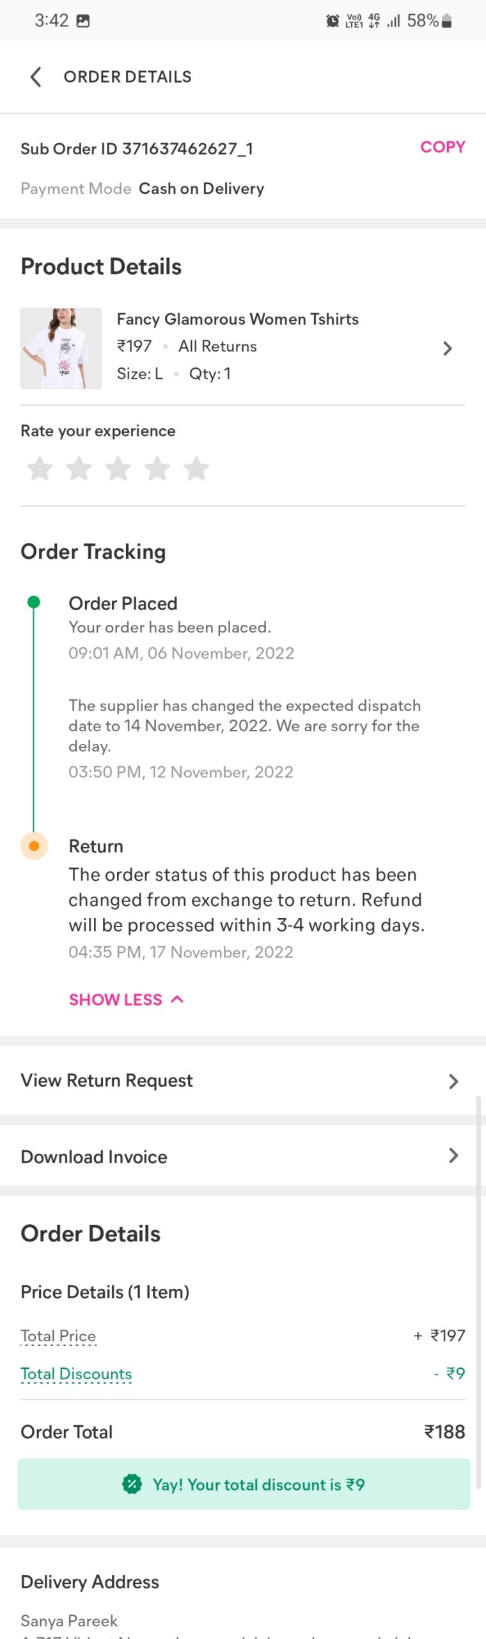Tap the fourth rating star
This screenshot has height=1639, width=486.
(157, 469)
